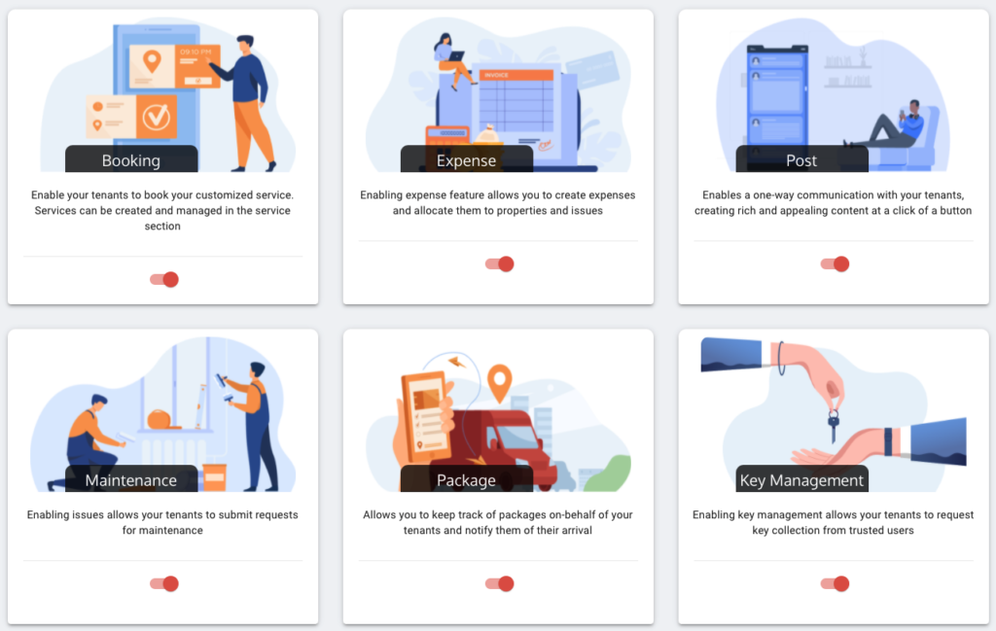Click the Booking description text
This screenshot has height=631, width=996.
(x=162, y=210)
